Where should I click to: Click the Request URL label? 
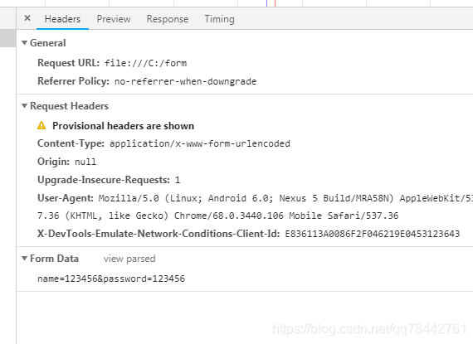[69, 63]
